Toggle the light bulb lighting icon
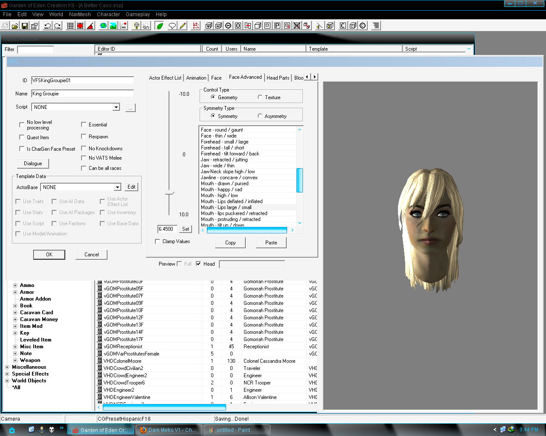The width and height of the screenshot is (546, 436). click(136, 26)
